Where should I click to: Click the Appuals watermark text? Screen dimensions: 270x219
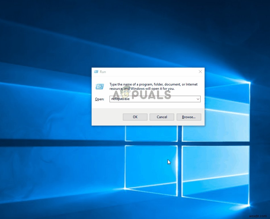pos(141,95)
